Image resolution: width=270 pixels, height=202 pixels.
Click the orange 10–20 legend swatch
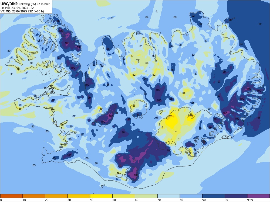click(34, 196)
